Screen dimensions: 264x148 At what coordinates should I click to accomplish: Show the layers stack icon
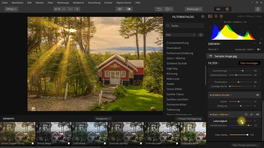click(216, 16)
